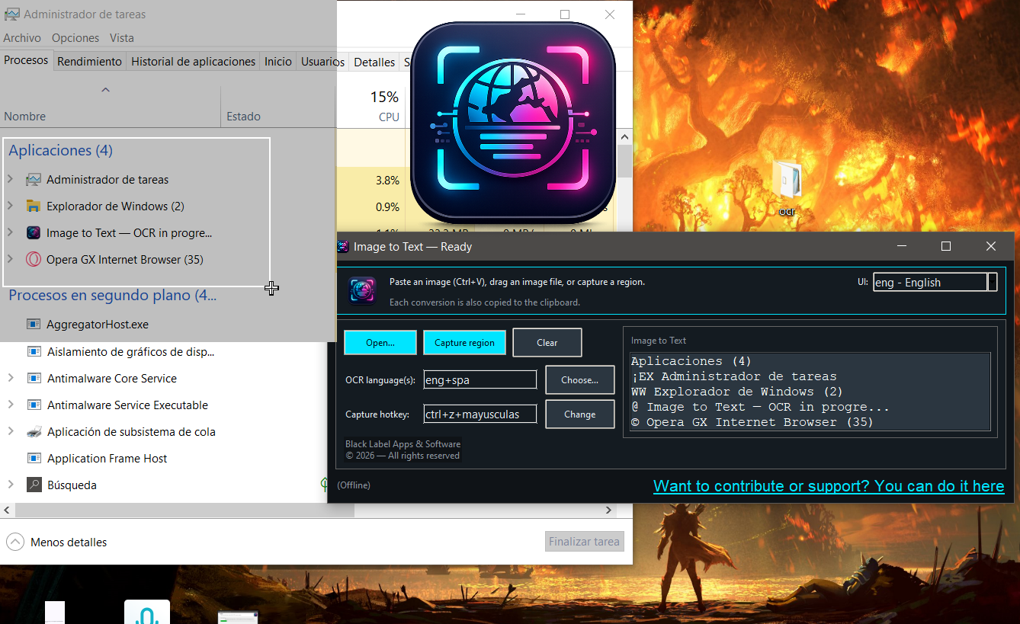Image resolution: width=1020 pixels, height=624 pixels.
Task: Click the Aislamiento de gráficos process icon
Action: click(x=34, y=352)
